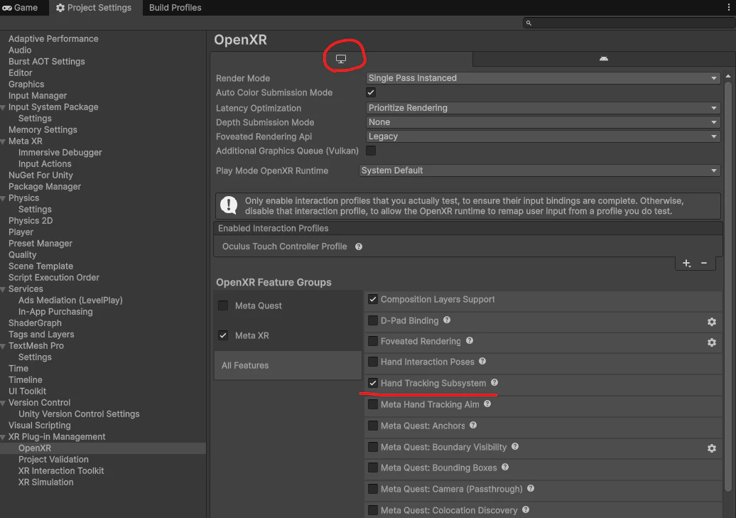Enable Meta Quest: Boundary Visibility checkbox
This screenshot has height=518, width=736.
pos(373,447)
